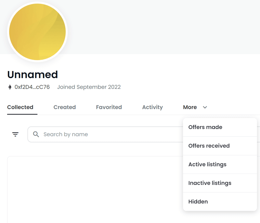Focus the Search by name field

coord(105,134)
